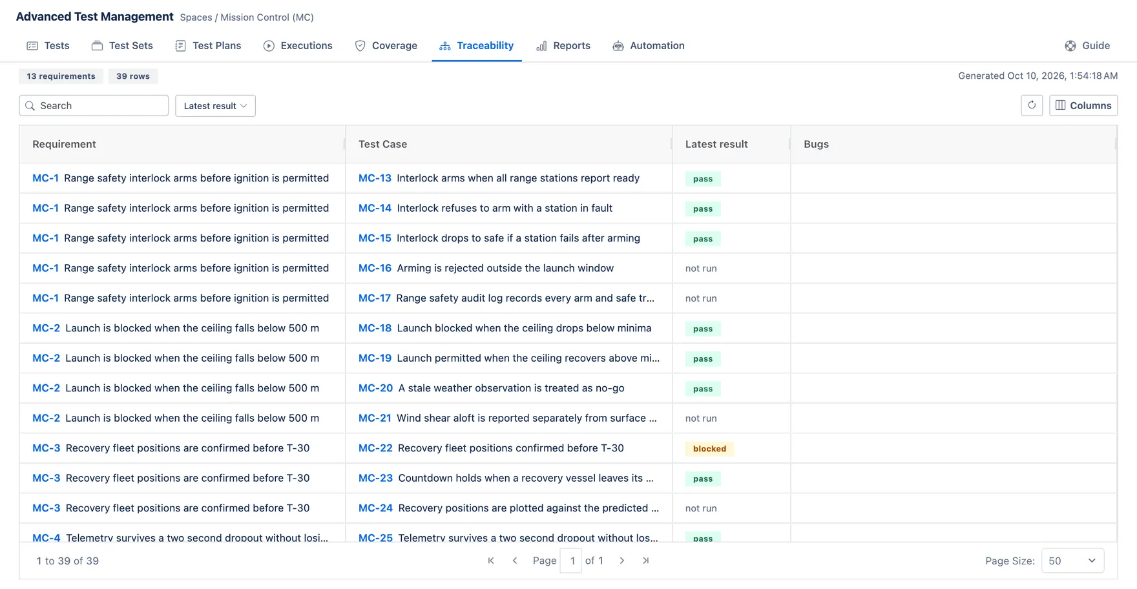Go to the previous page

[515, 561]
